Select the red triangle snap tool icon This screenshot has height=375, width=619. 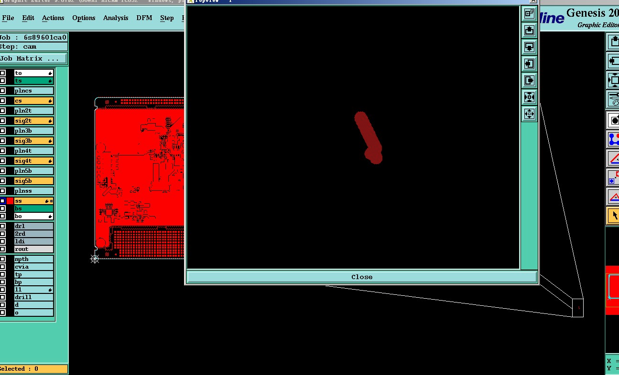coord(613,196)
